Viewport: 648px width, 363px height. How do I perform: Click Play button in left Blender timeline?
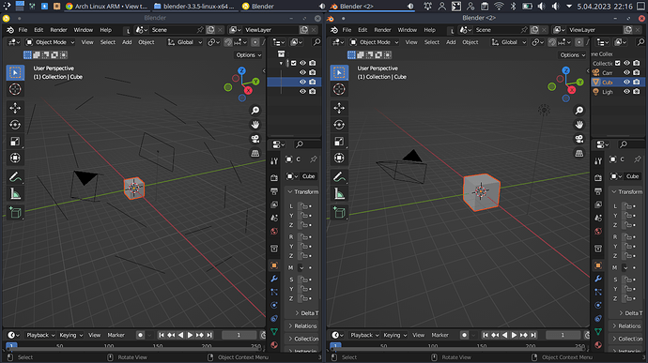click(x=190, y=335)
